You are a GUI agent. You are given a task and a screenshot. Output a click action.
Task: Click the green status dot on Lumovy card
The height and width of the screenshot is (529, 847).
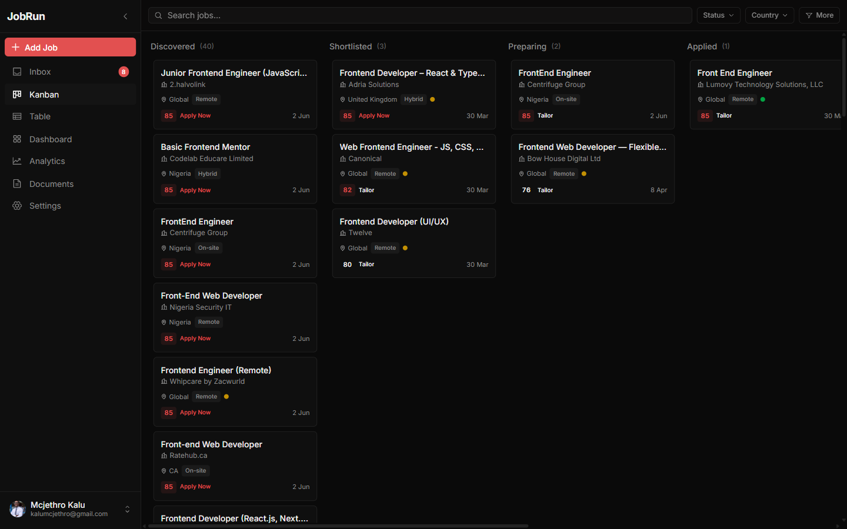tap(763, 99)
